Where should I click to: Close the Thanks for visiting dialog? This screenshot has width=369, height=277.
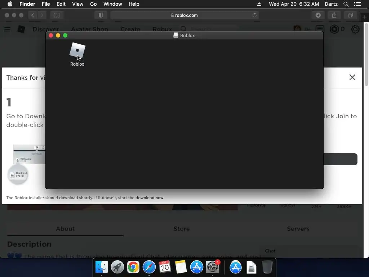[x=352, y=77]
